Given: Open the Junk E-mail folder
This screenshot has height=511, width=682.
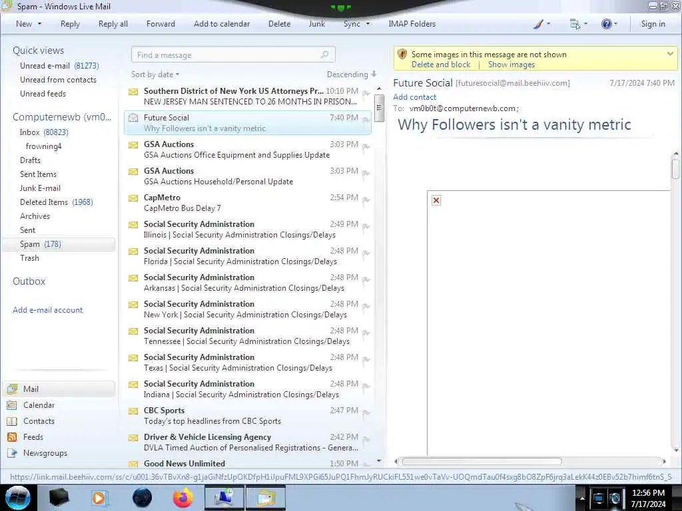Looking at the screenshot, I should [x=40, y=188].
